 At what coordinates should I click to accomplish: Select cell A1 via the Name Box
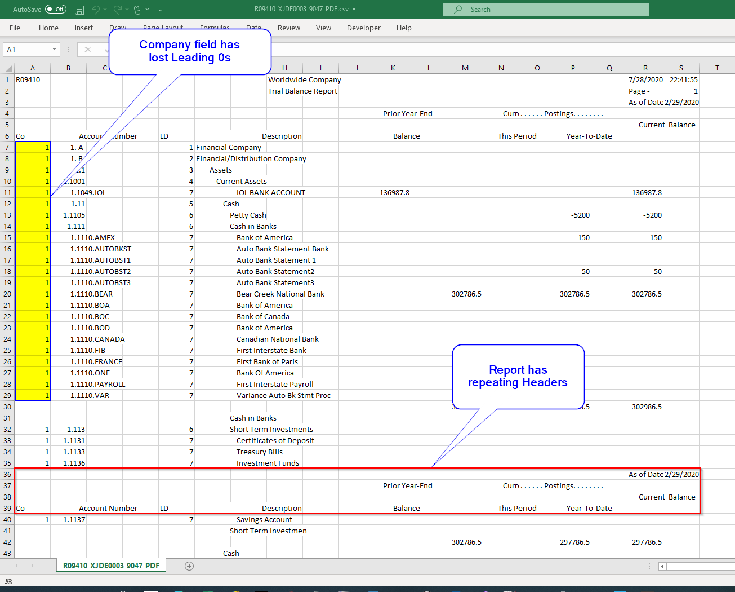tap(26, 50)
